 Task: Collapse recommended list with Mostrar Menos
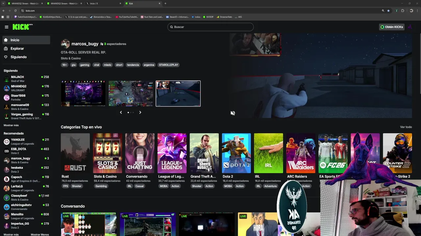pos(40,235)
